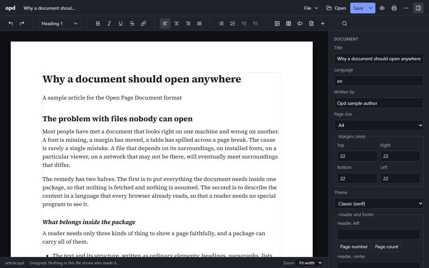429x268 pixels.
Task: Edit the Top margin field
Action: (x=357, y=156)
